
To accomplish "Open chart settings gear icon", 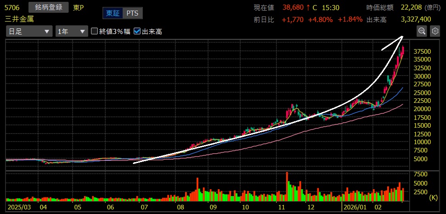I will 435,31.
